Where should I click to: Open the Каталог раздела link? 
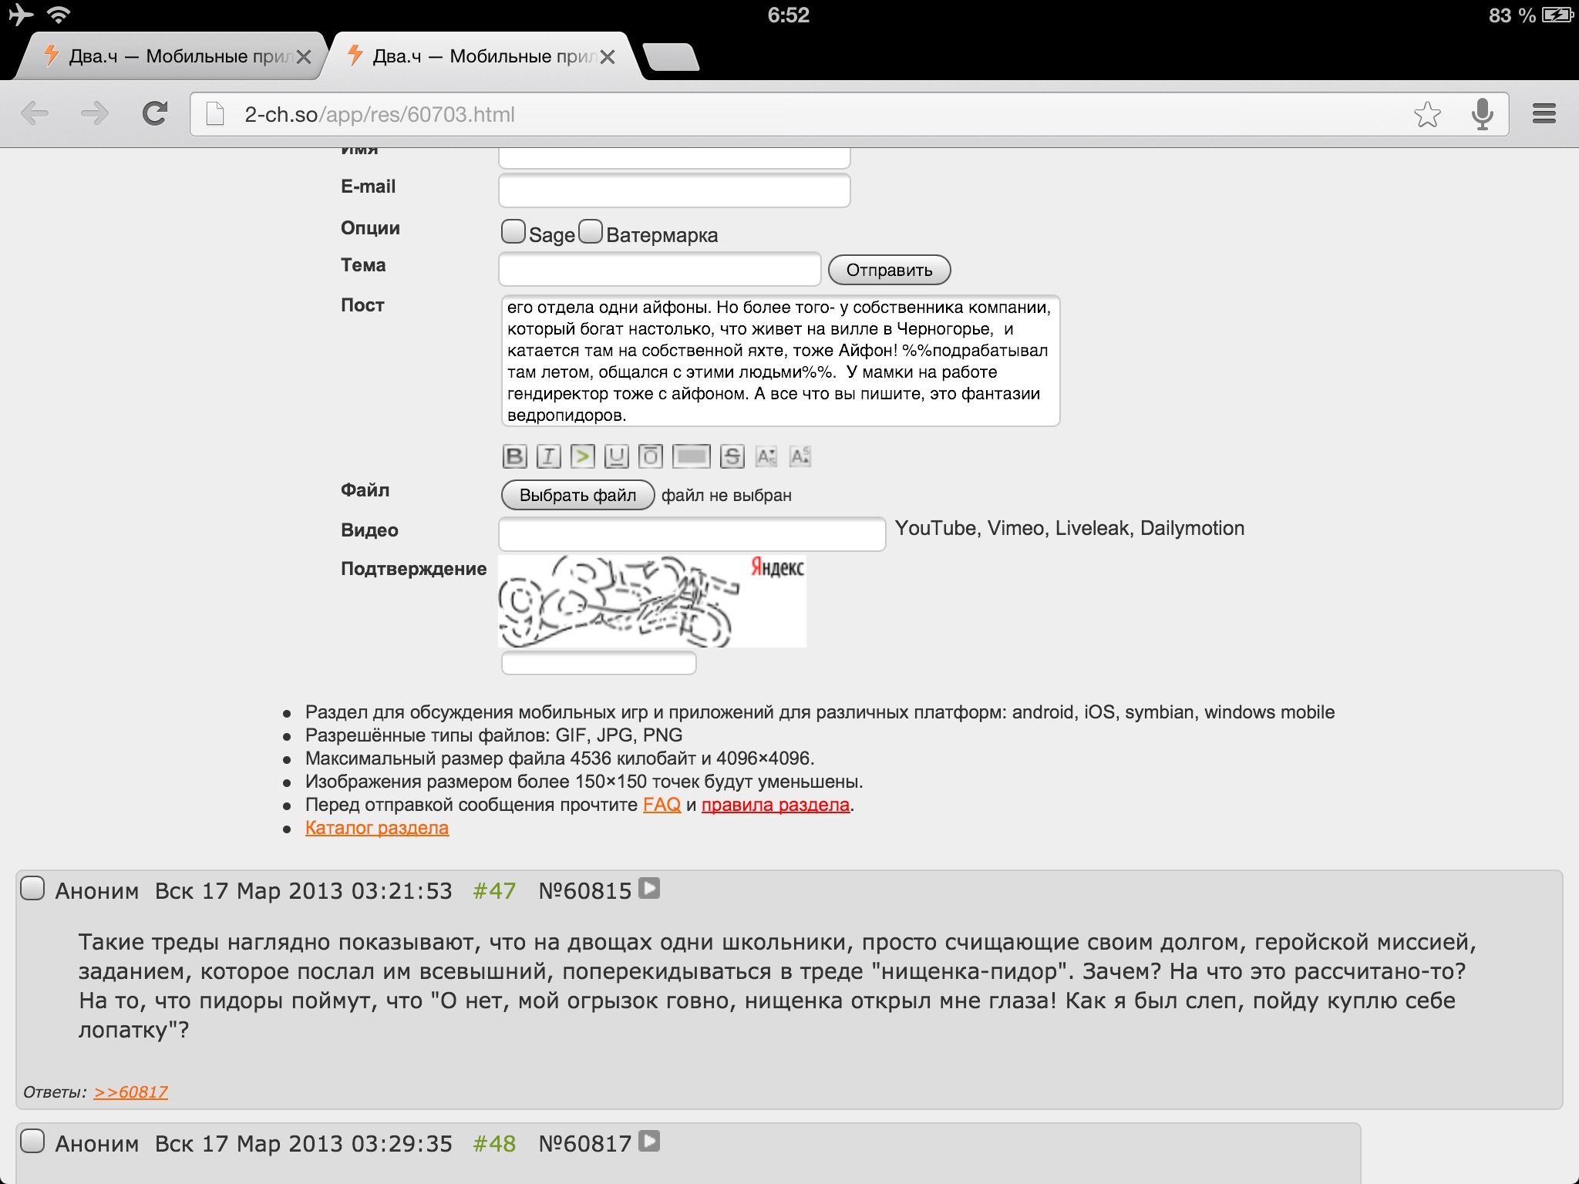(376, 828)
